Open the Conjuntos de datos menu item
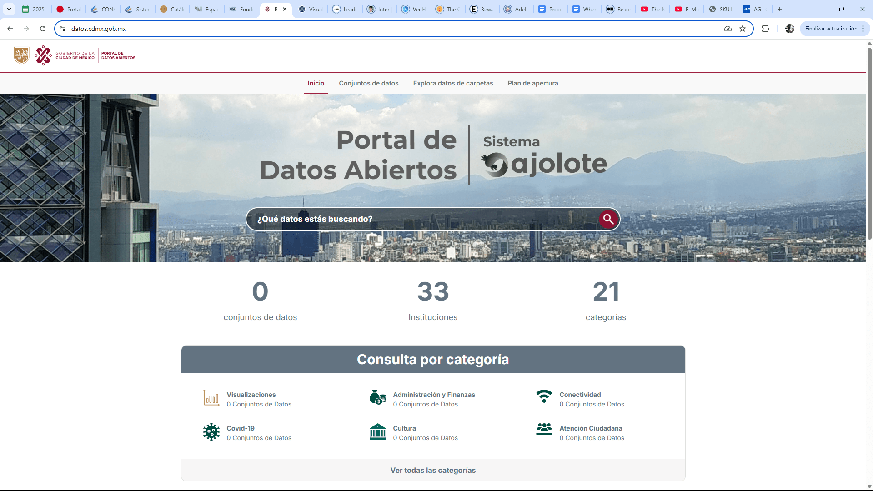The height and width of the screenshot is (491, 873). pyautogui.click(x=368, y=83)
